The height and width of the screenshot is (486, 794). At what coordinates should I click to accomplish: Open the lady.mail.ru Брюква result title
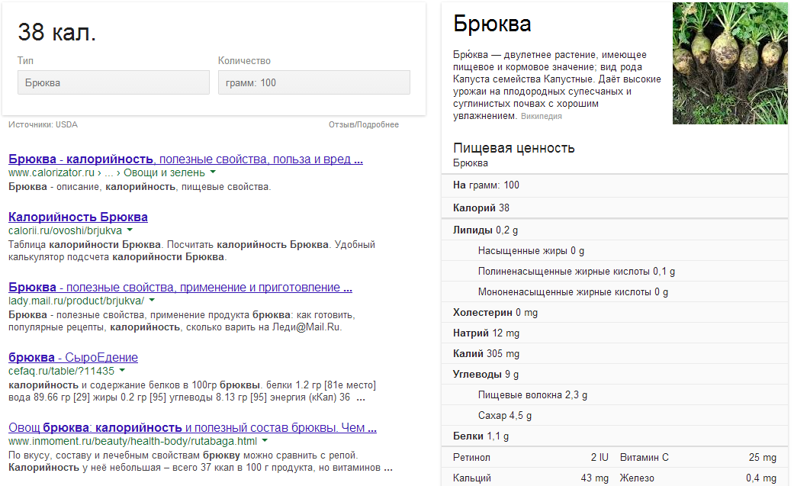point(180,288)
